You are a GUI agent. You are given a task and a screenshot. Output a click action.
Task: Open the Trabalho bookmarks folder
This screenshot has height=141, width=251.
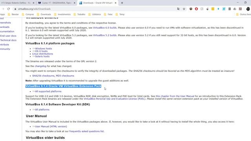tap(79, 14)
